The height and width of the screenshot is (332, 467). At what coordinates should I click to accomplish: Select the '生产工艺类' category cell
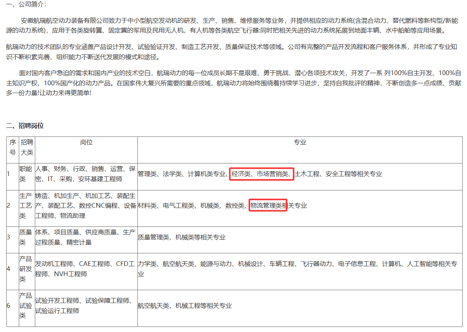(27, 206)
